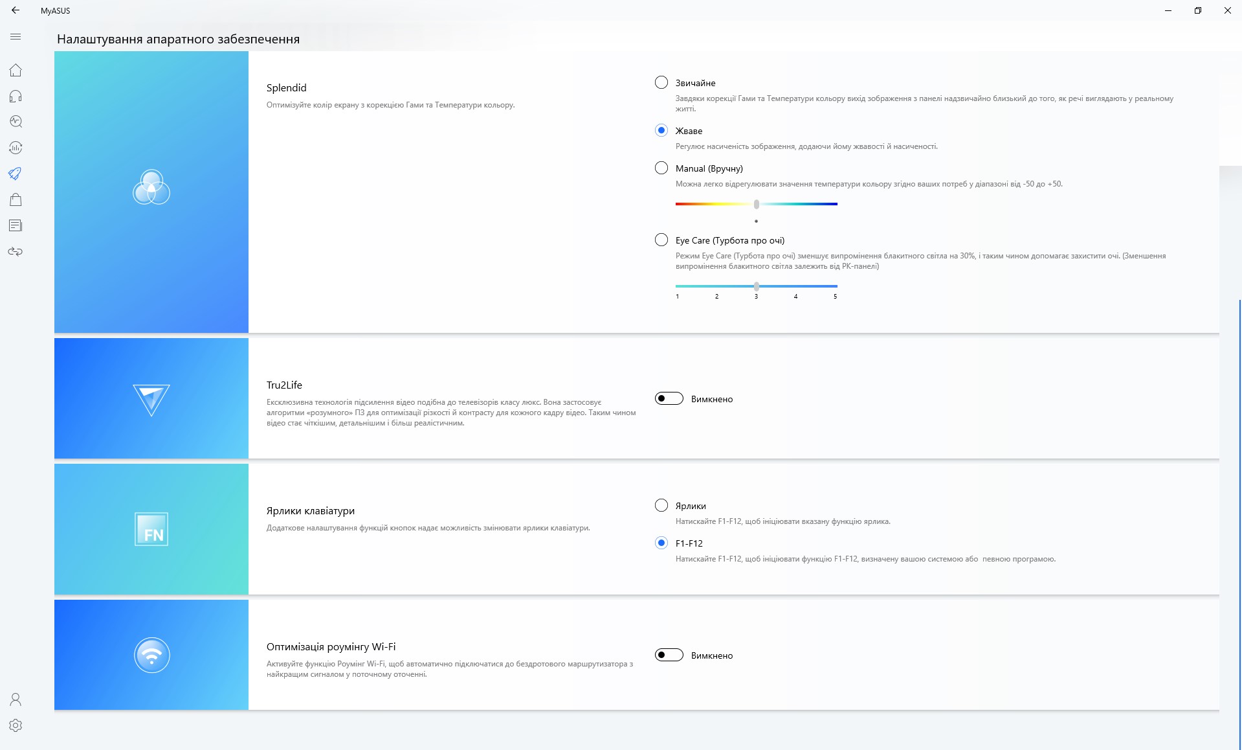Close the MyASUS window

pos(1228,10)
